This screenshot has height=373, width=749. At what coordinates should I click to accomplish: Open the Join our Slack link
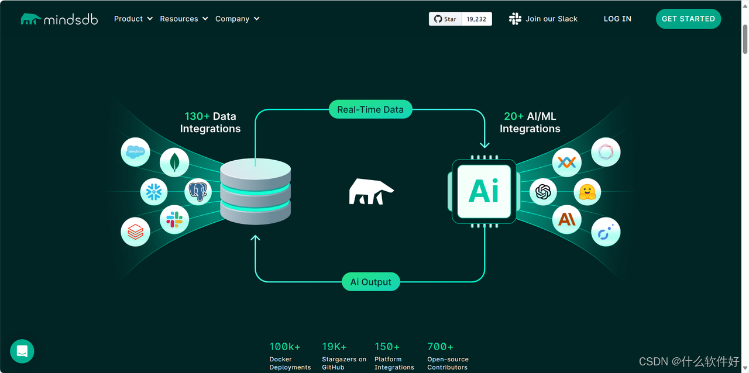[551, 19]
